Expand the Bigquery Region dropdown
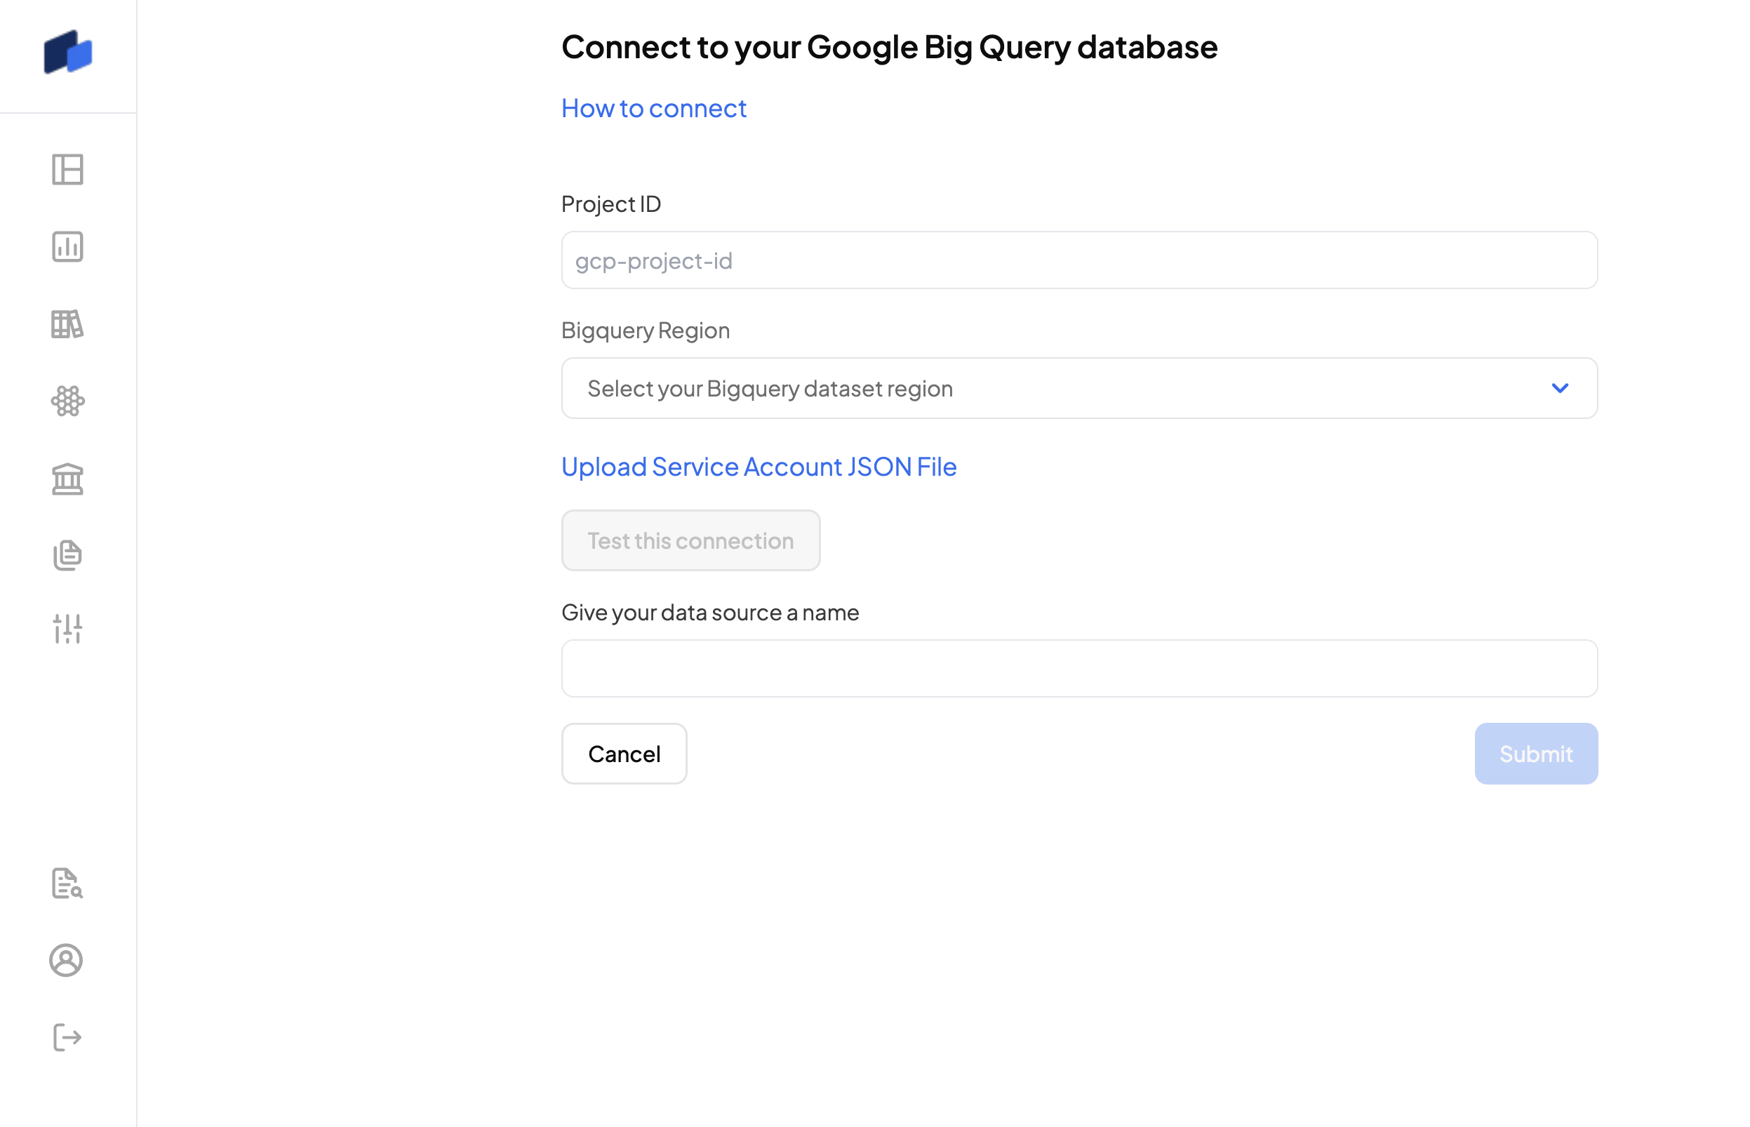Viewport: 1750px width, 1127px height. tap(1078, 388)
